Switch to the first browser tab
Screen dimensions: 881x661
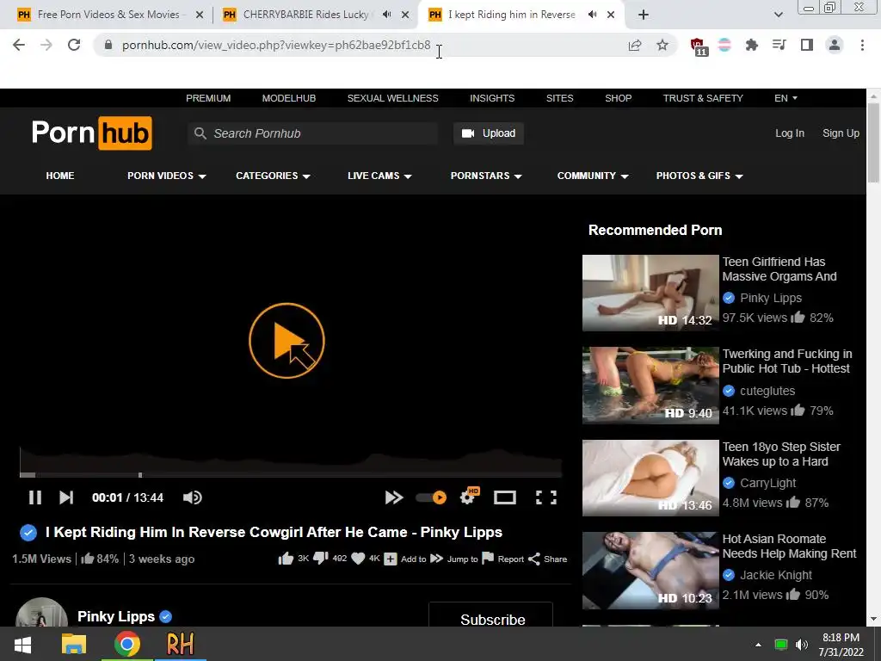(x=108, y=15)
